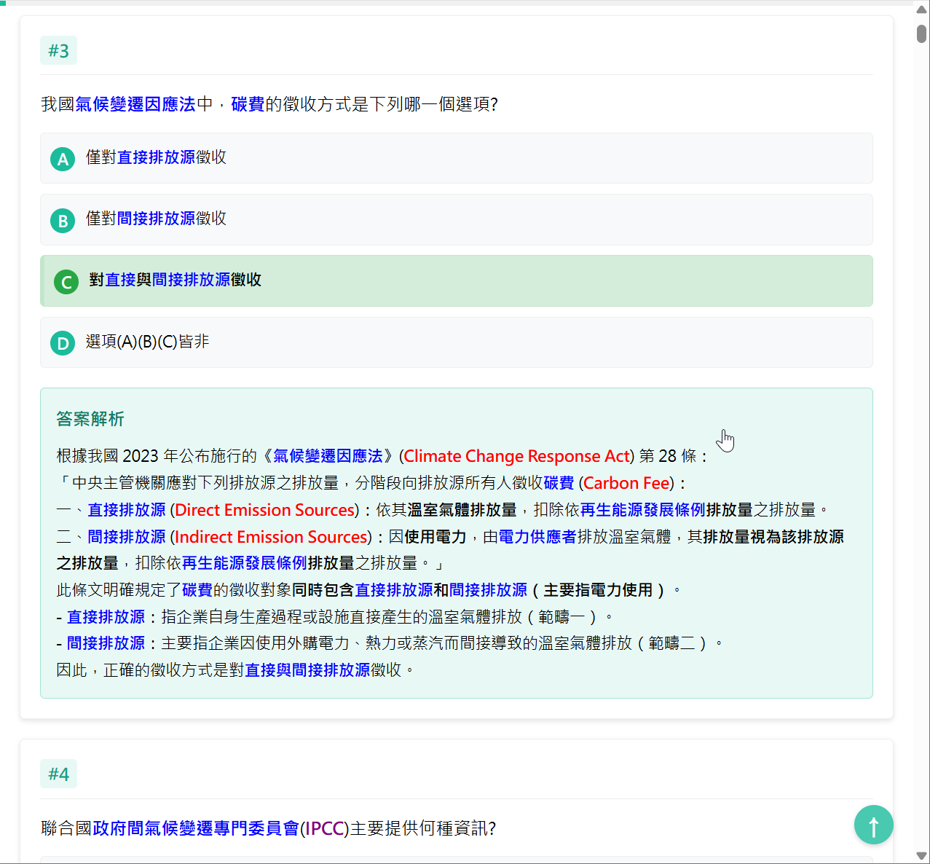Click 答案解析 explanation heading
This screenshot has height=864, width=930.
tap(90, 419)
